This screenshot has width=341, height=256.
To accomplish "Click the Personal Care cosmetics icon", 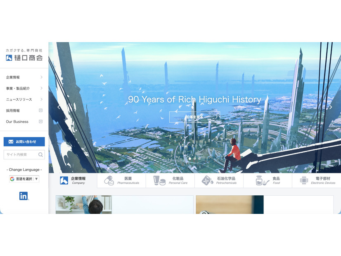I will click(159, 180).
